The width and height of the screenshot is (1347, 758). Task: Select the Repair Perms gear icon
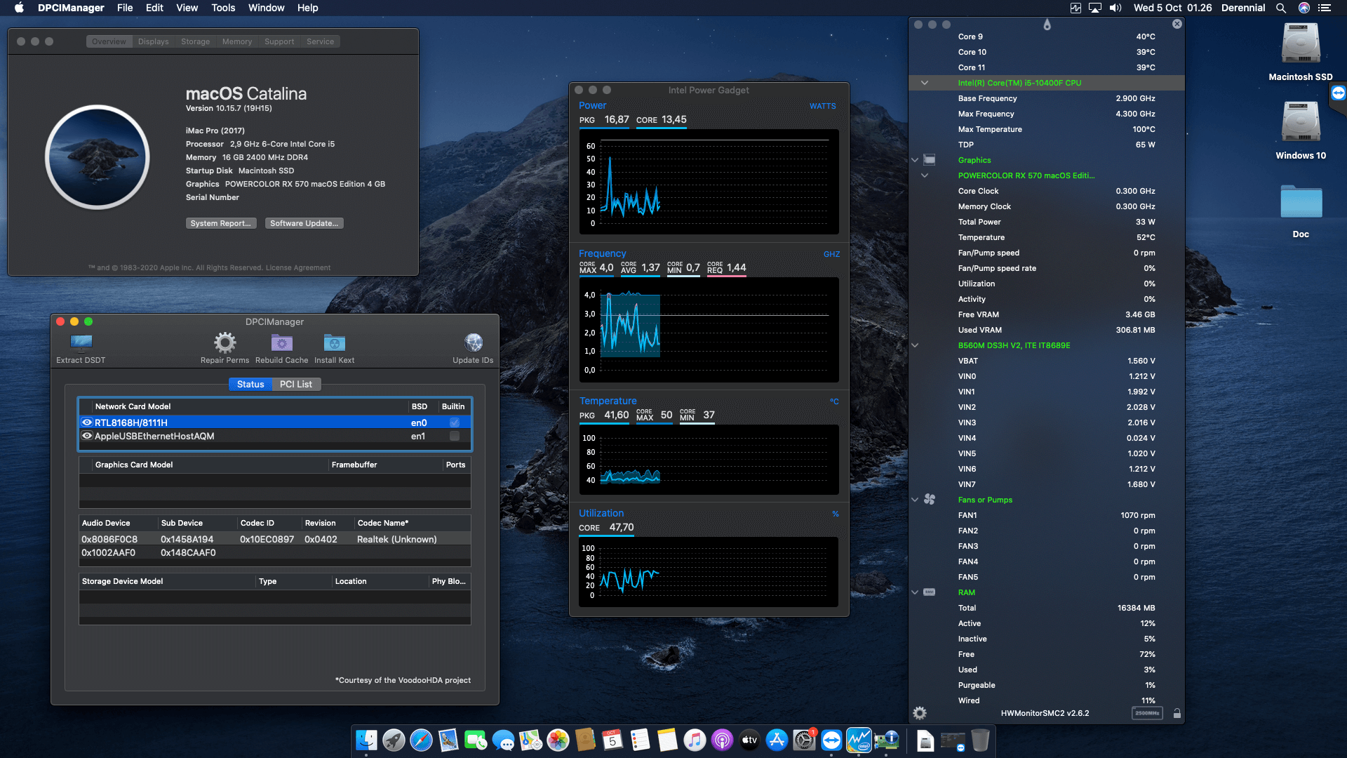tap(224, 343)
